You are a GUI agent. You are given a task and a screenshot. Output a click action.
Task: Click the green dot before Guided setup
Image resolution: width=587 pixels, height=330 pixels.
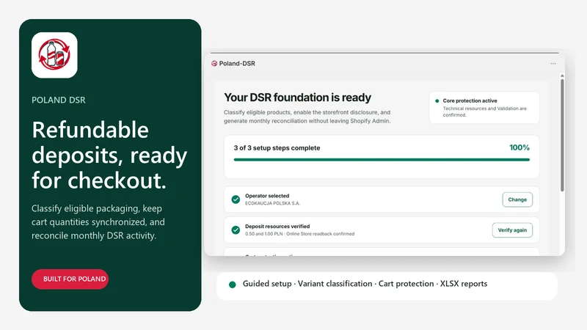232,285
